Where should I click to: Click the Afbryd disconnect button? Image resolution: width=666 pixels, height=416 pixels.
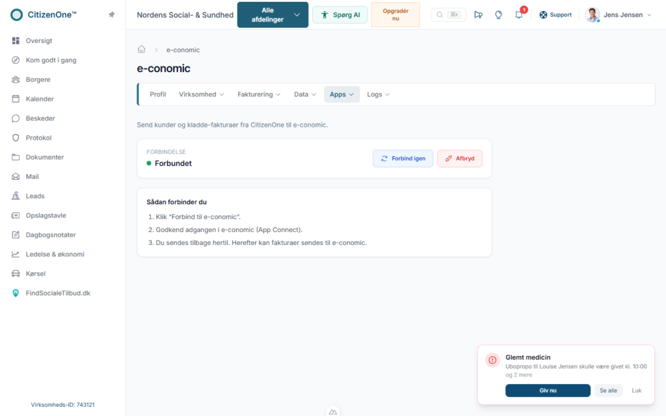[460, 159]
